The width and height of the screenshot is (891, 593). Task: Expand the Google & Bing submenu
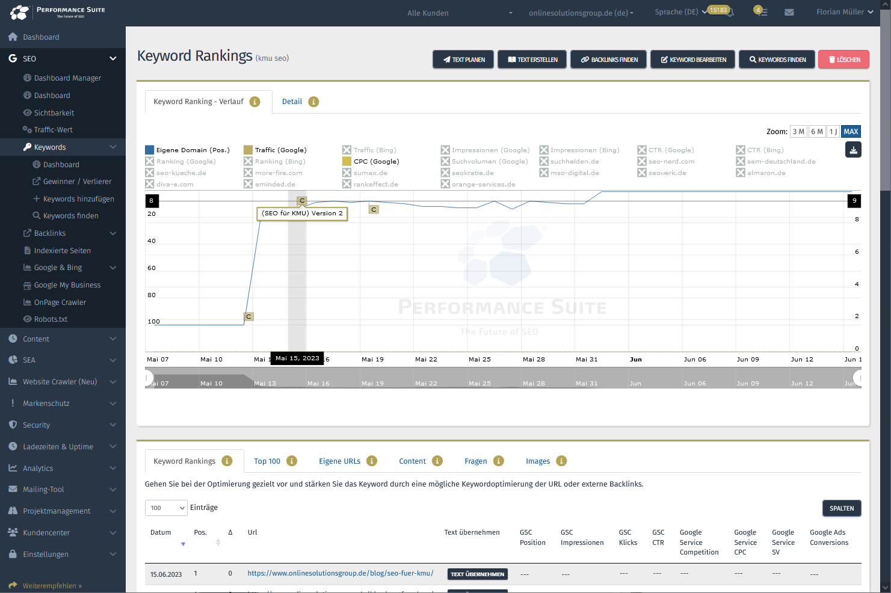click(x=113, y=268)
